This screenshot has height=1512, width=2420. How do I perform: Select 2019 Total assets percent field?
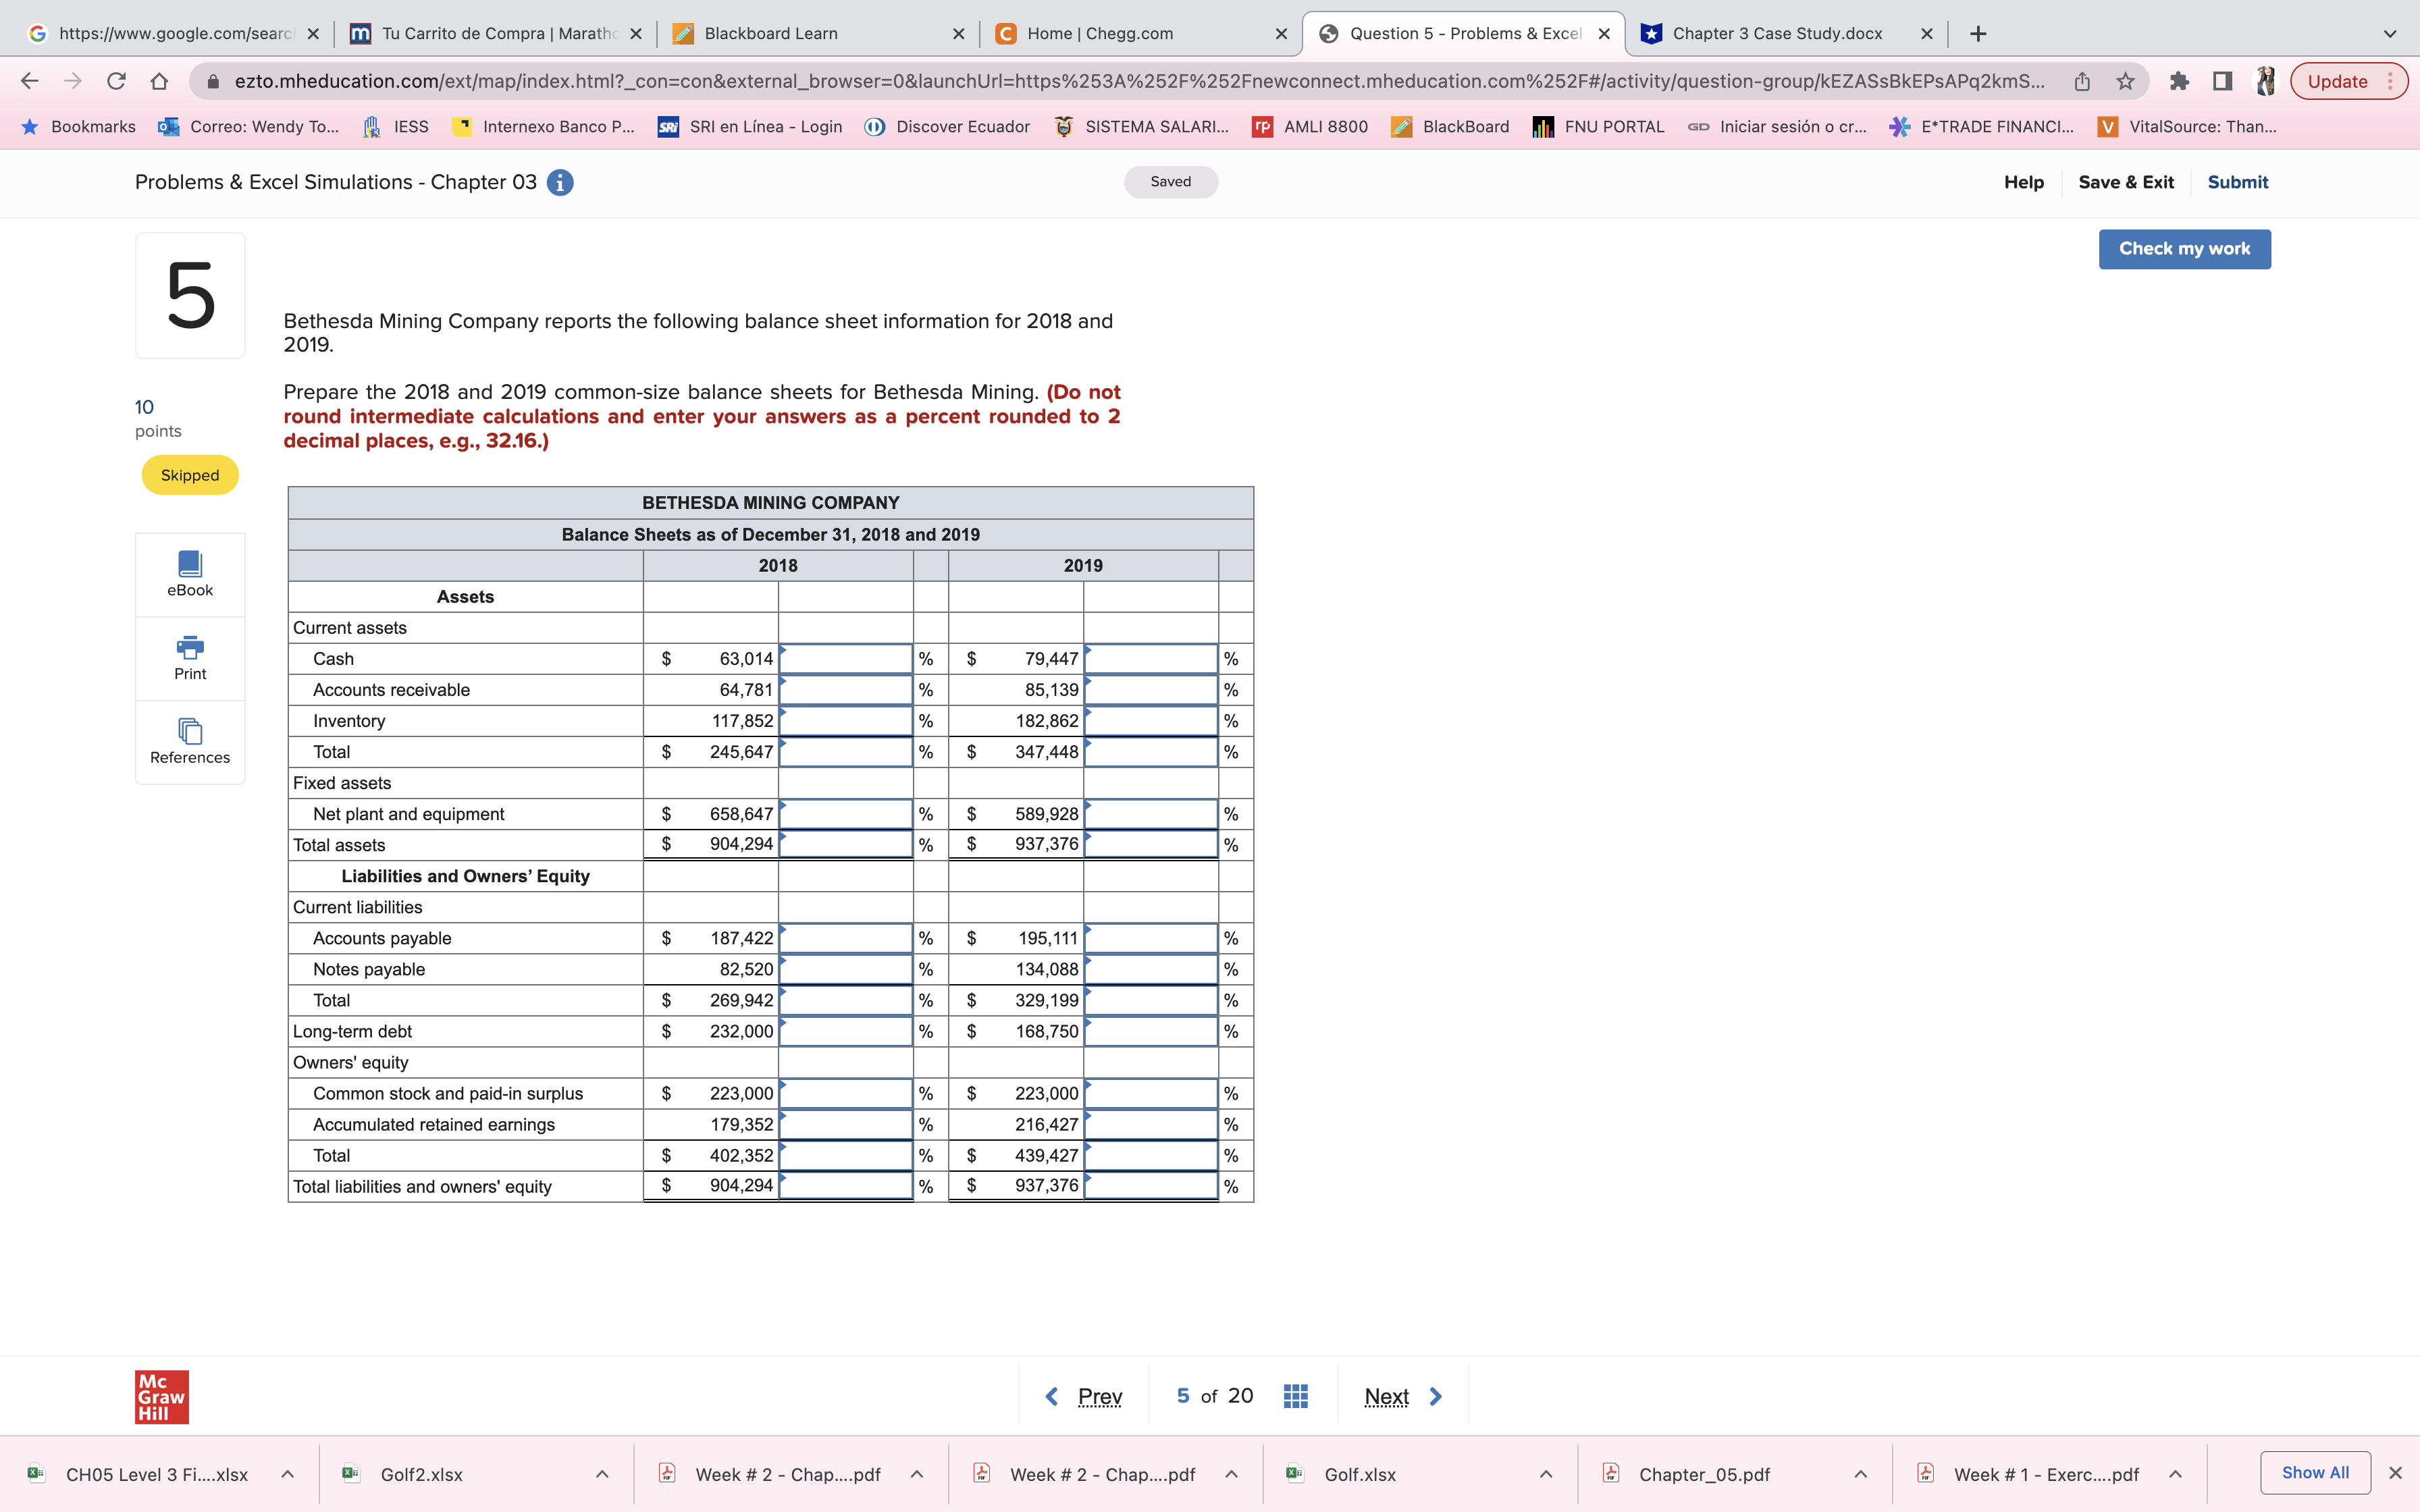(x=1150, y=845)
